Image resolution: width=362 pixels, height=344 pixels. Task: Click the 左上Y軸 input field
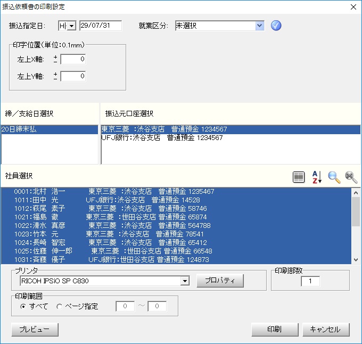pos(73,76)
